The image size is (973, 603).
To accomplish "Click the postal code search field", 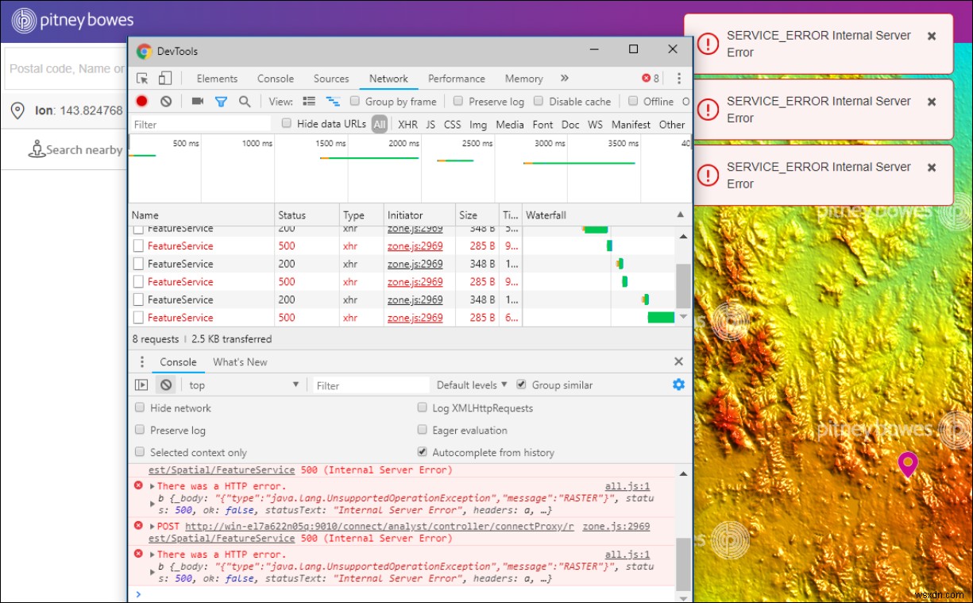I will point(64,68).
